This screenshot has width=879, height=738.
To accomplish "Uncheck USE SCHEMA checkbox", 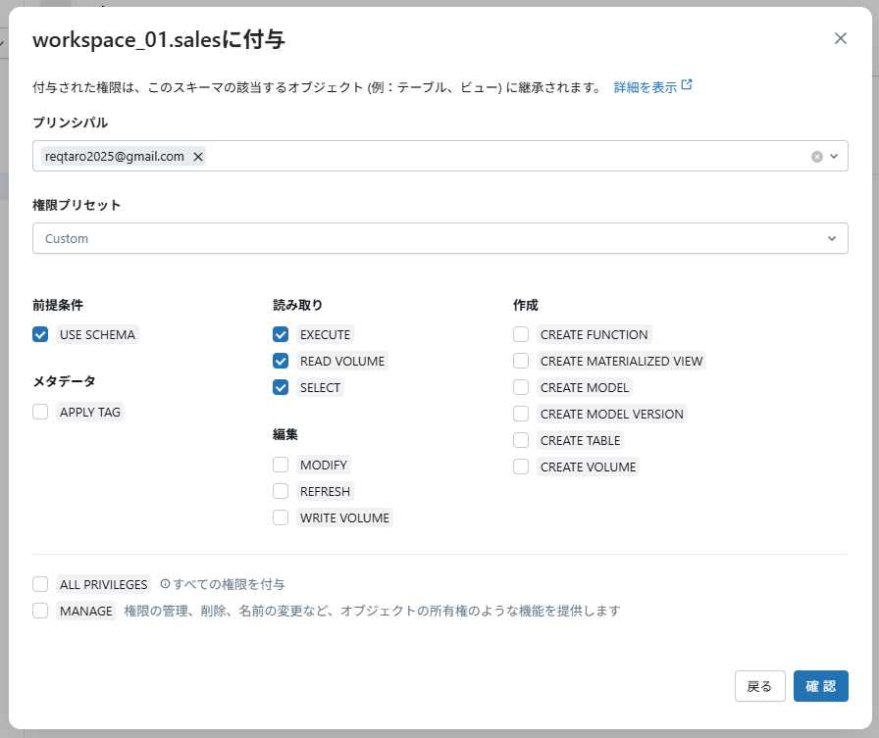I will [x=40, y=334].
